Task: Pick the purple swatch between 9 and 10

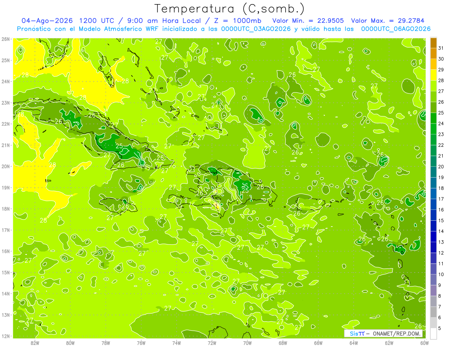Action: pyautogui.click(x=433, y=280)
